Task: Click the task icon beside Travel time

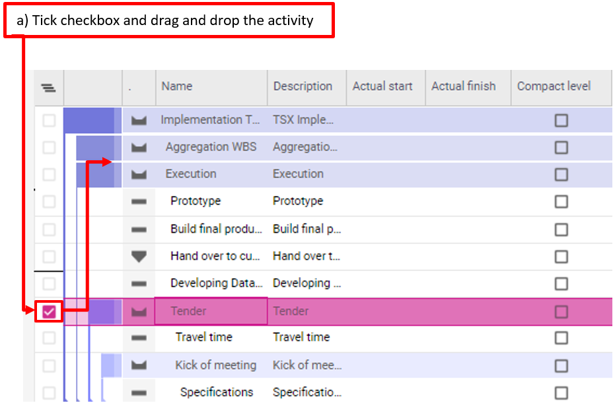Action: (139, 338)
